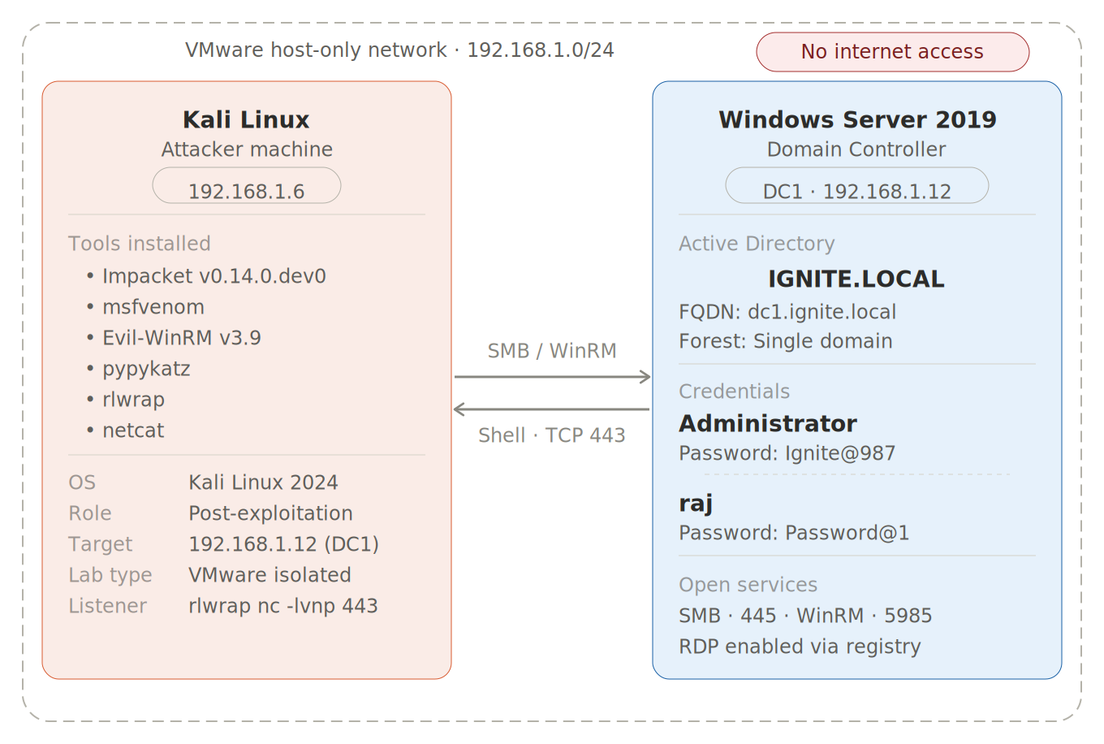The width and height of the screenshot is (1104, 744).
Task: Click the "Windows Server 2019" card title
Action: 857,119
